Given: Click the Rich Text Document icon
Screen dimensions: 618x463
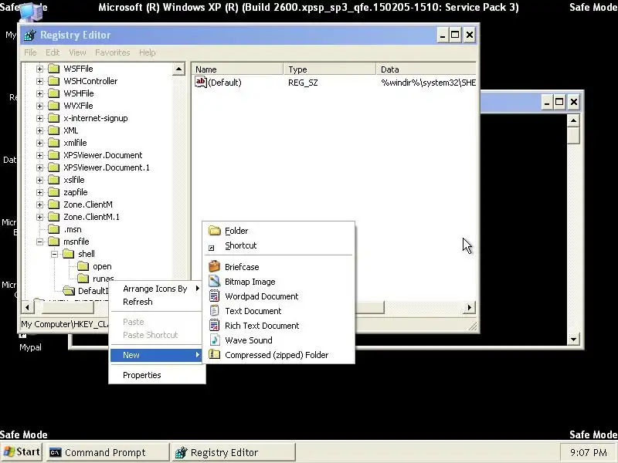Looking at the screenshot, I should click(x=215, y=325).
